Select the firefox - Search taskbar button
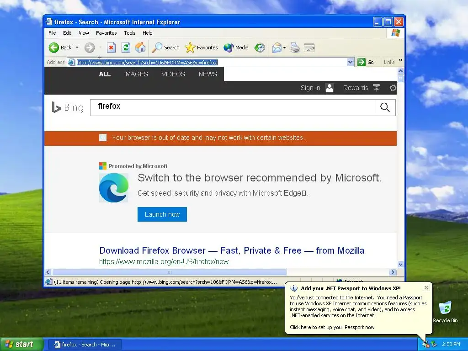 [85, 345]
